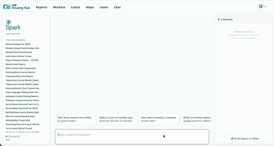Viewport: 274px width, 146px height.
Task: Open 'Surprising Facts from April 2026' conversation
Action: pos(23,124)
